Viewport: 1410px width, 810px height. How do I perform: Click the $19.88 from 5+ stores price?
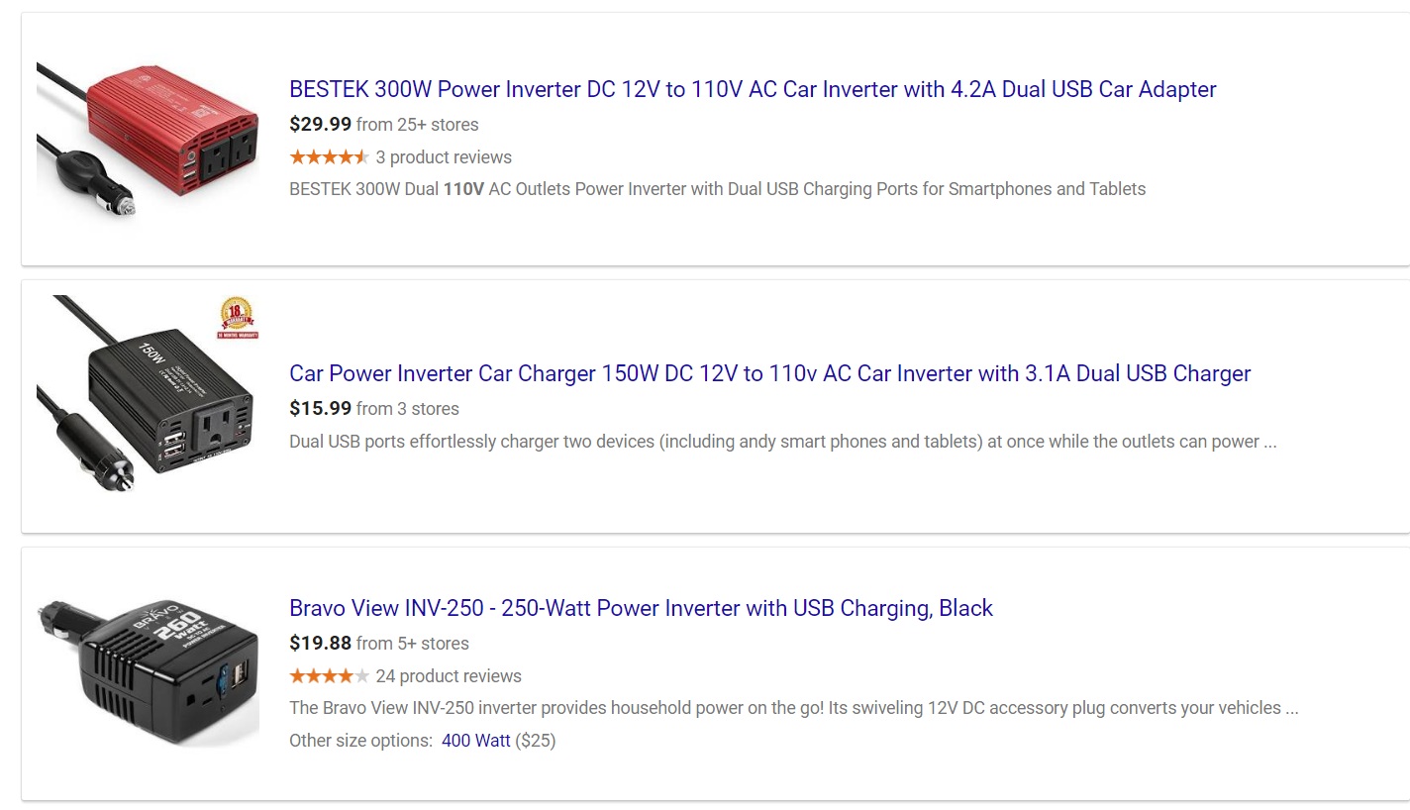coord(379,644)
